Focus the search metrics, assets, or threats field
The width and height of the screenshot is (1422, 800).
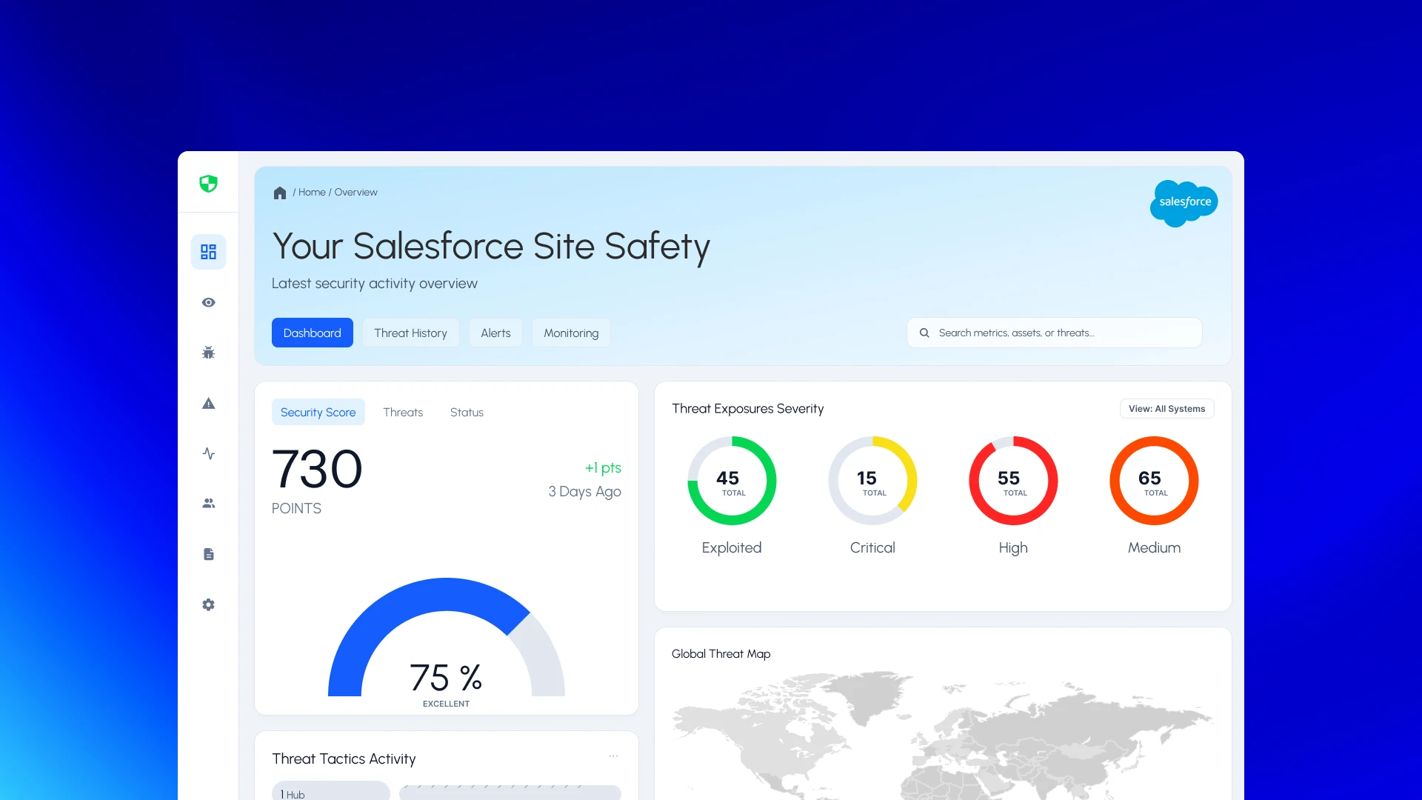point(1054,333)
